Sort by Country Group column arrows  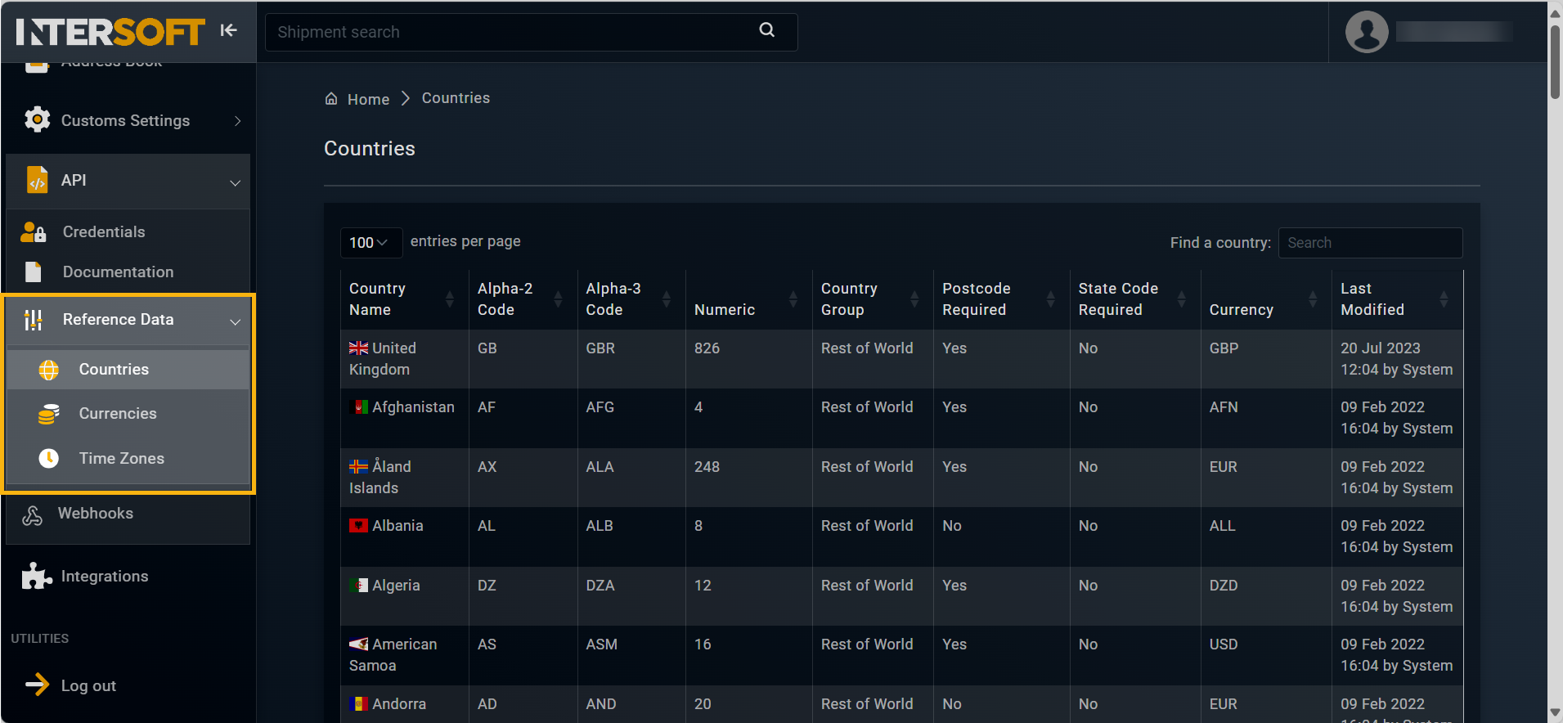(x=914, y=299)
